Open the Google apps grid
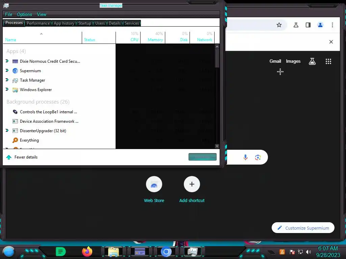Image resolution: width=346 pixels, height=259 pixels. point(328,61)
